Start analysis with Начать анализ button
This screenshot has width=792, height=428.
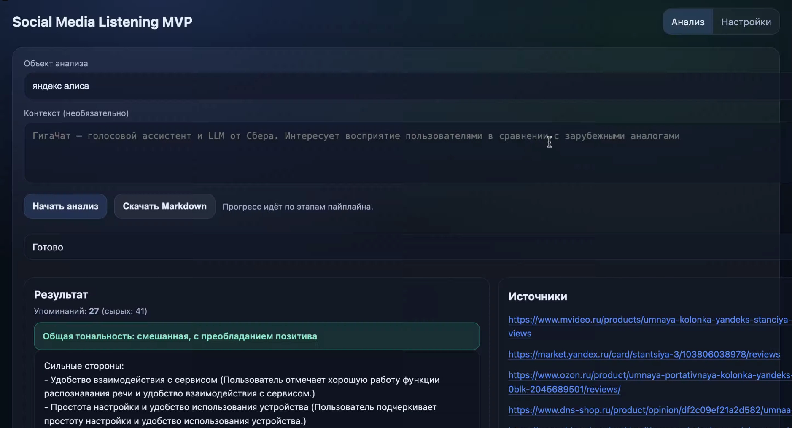tap(65, 206)
